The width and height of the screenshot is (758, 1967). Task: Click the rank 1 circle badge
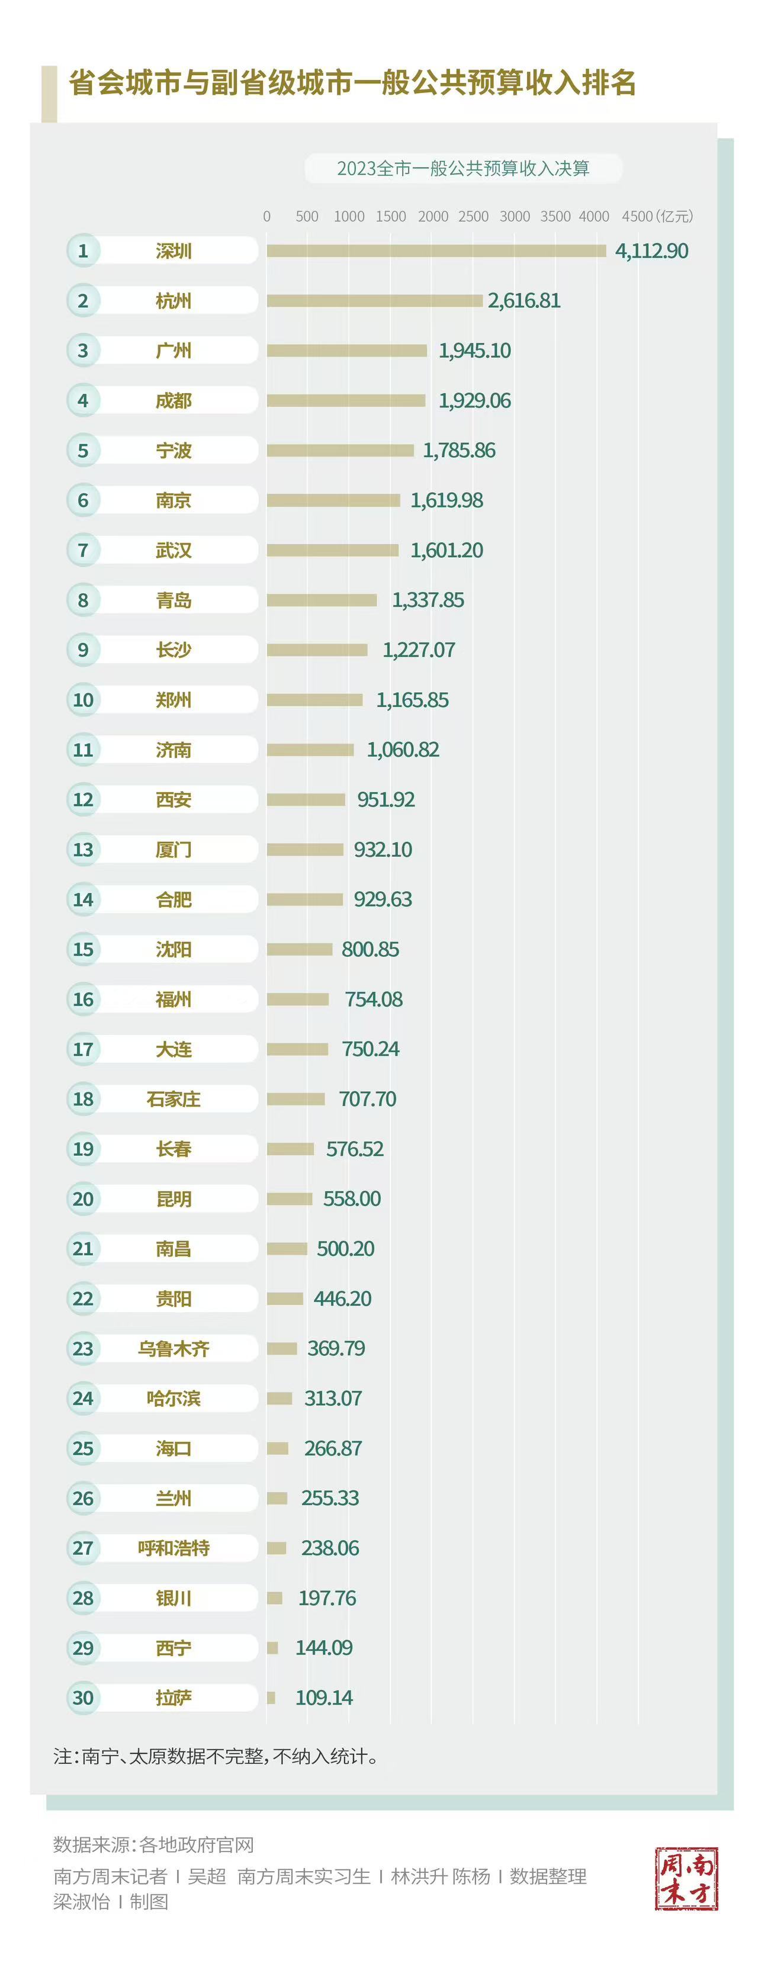83,250
